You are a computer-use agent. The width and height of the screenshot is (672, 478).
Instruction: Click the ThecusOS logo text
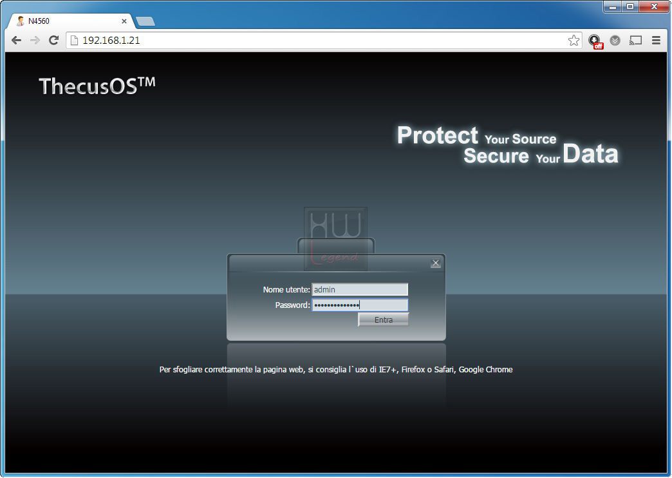pyautogui.click(x=97, y=86)
